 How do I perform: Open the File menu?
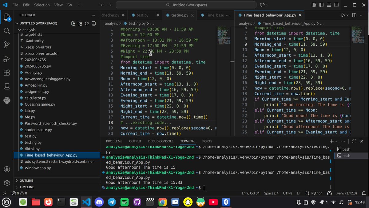[x=15, y=5]
